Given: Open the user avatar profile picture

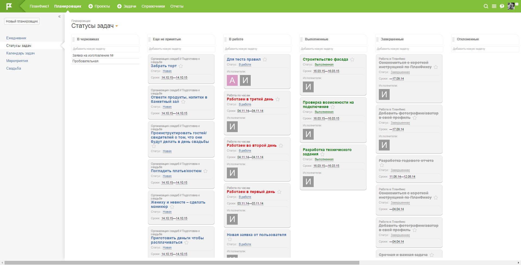Looking at the screenshot, I should (511, 6).
